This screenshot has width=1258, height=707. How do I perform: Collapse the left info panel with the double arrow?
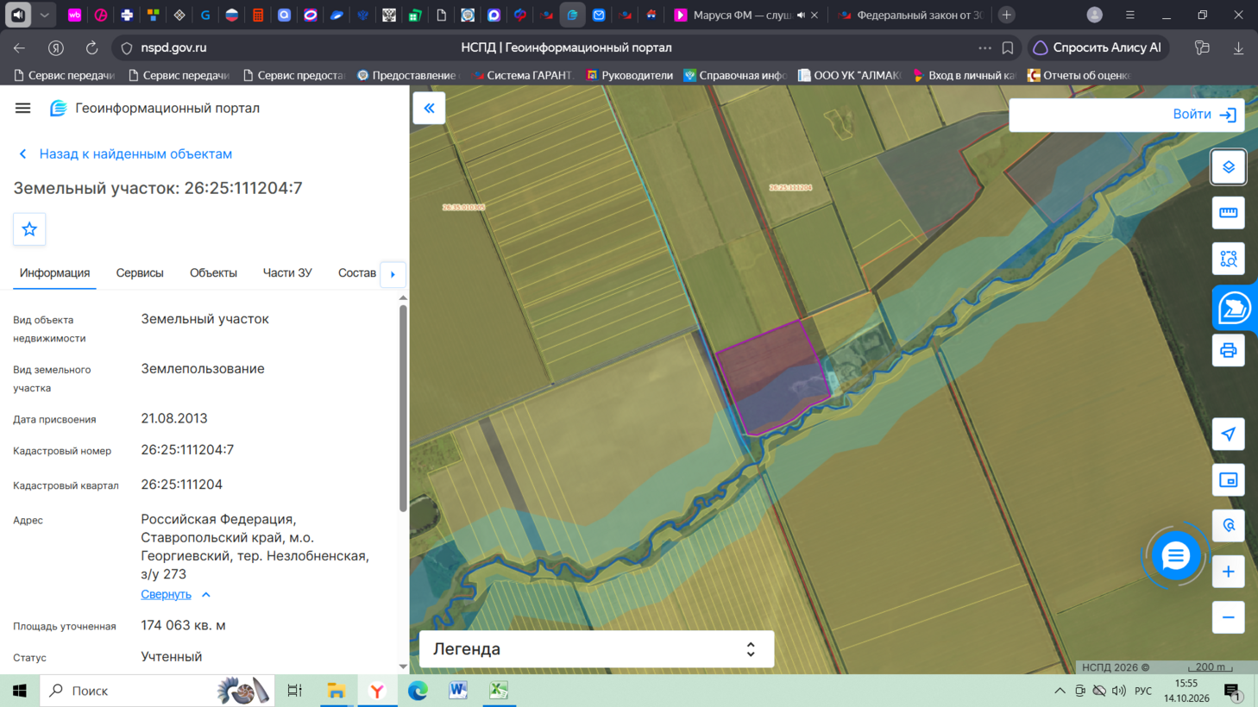429,108
